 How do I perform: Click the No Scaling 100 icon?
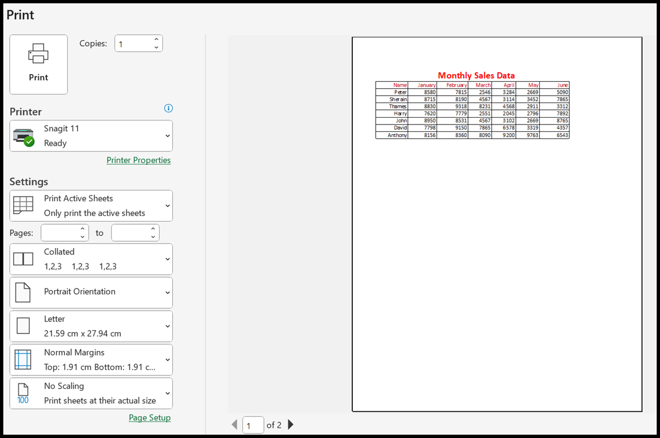pos(23,393)
